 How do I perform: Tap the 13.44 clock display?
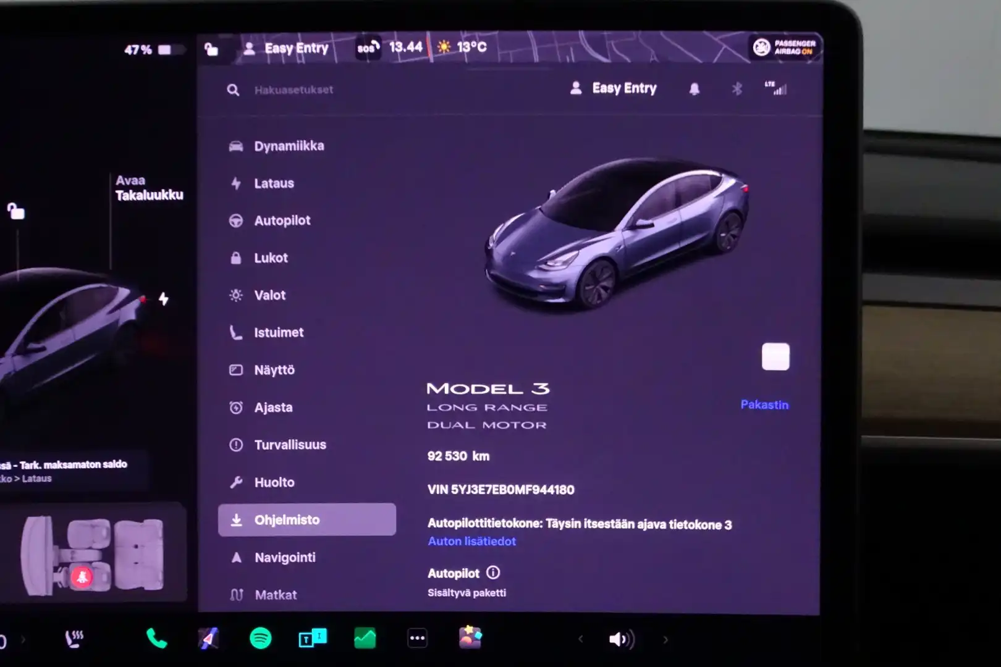point(406,47)
